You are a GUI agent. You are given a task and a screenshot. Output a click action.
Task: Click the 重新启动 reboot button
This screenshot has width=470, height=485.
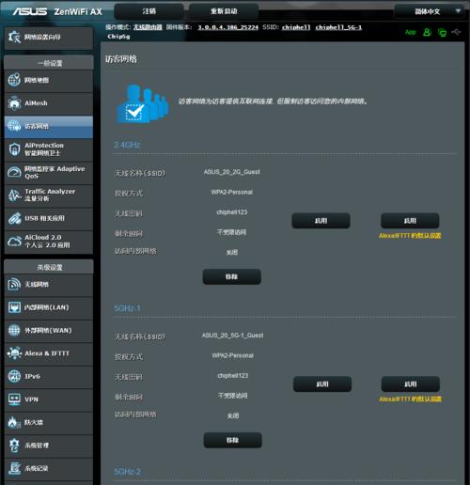click(x=224, y=11)
